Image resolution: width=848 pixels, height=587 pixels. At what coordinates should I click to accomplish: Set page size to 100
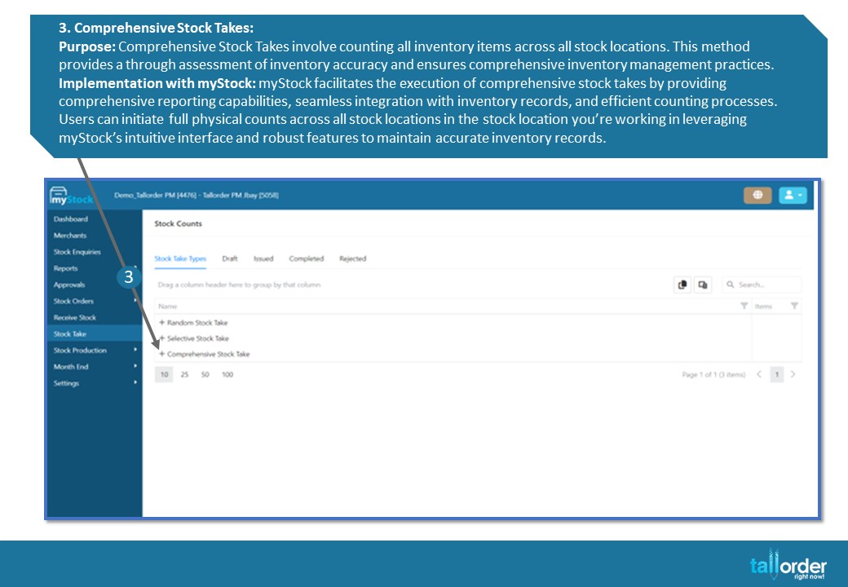pyautogui.click(x=227, y=374)
